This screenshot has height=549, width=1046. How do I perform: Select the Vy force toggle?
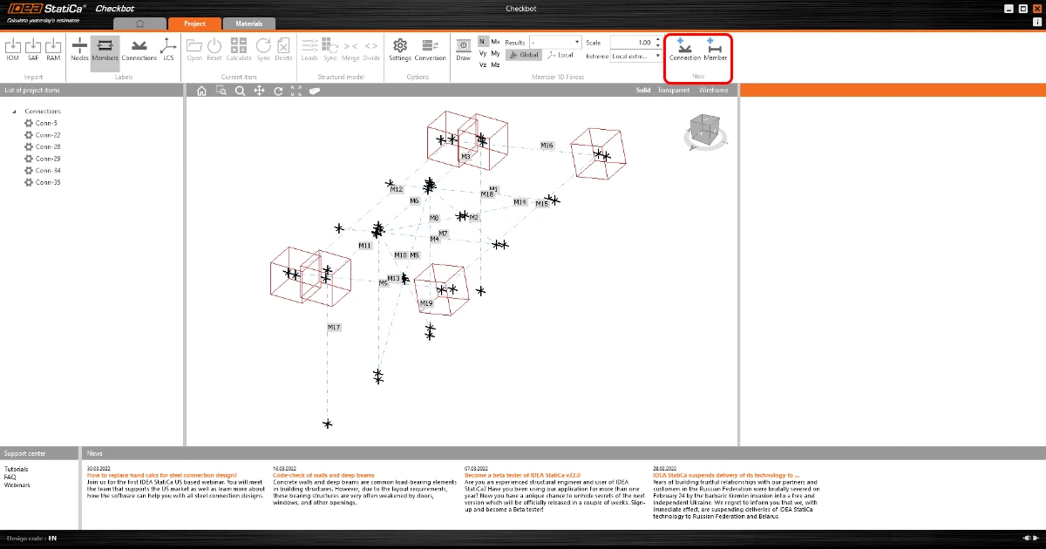point(482,53)
